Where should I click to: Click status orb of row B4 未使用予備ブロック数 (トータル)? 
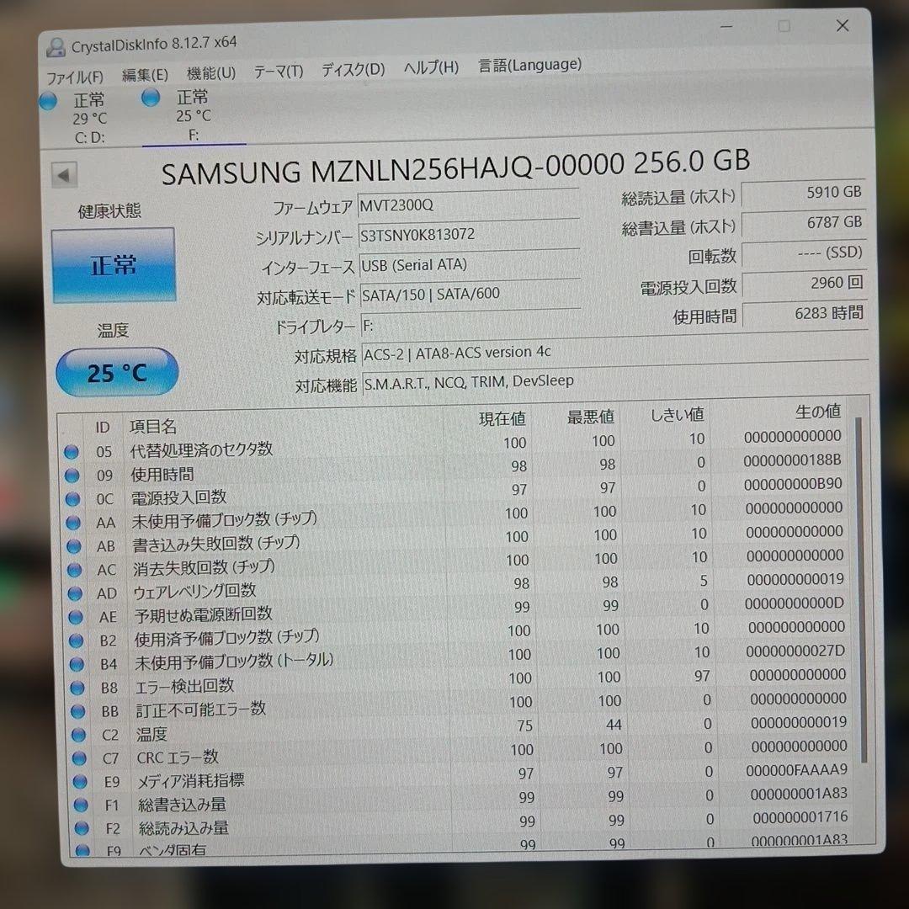77,664
